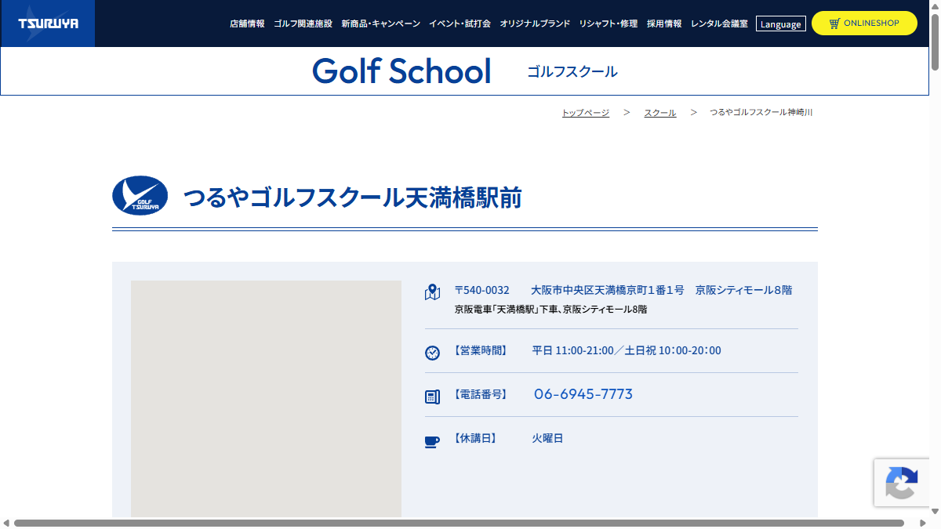Image resolution: width=941 pixels, height=529 pixels.
Task: Click the left arrow of horizontal scrollbar
Action: [x=5, y=523]
